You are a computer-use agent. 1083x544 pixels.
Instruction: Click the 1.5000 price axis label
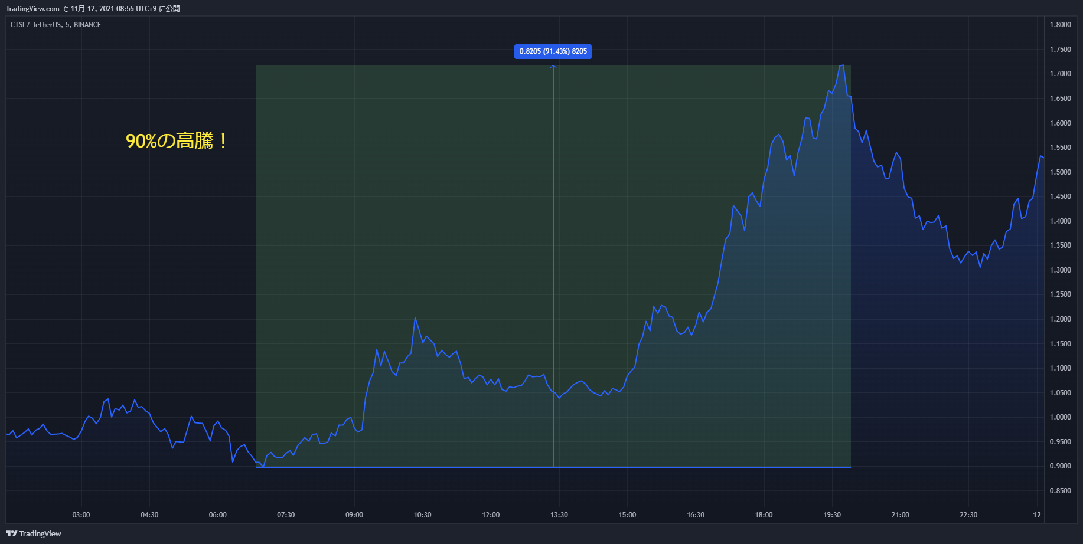click(1061, 172)
